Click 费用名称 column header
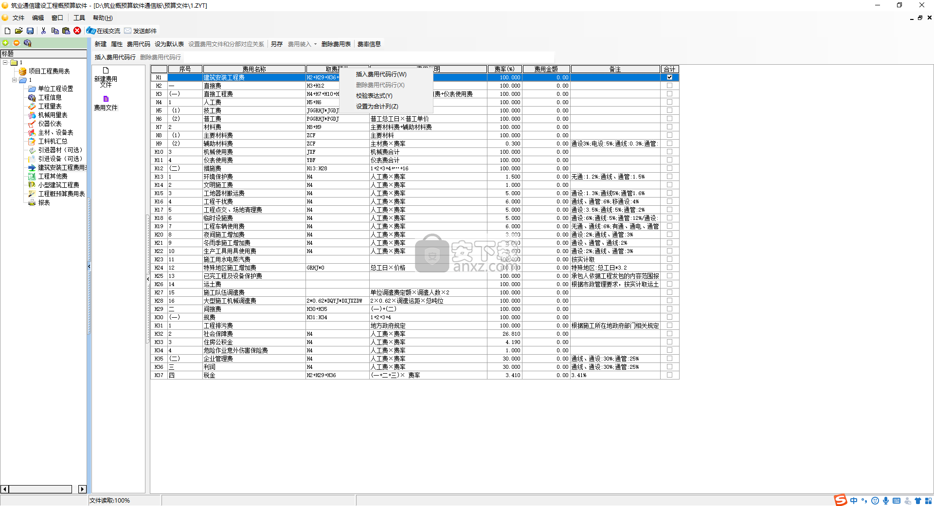 click(x=254, y=69)
